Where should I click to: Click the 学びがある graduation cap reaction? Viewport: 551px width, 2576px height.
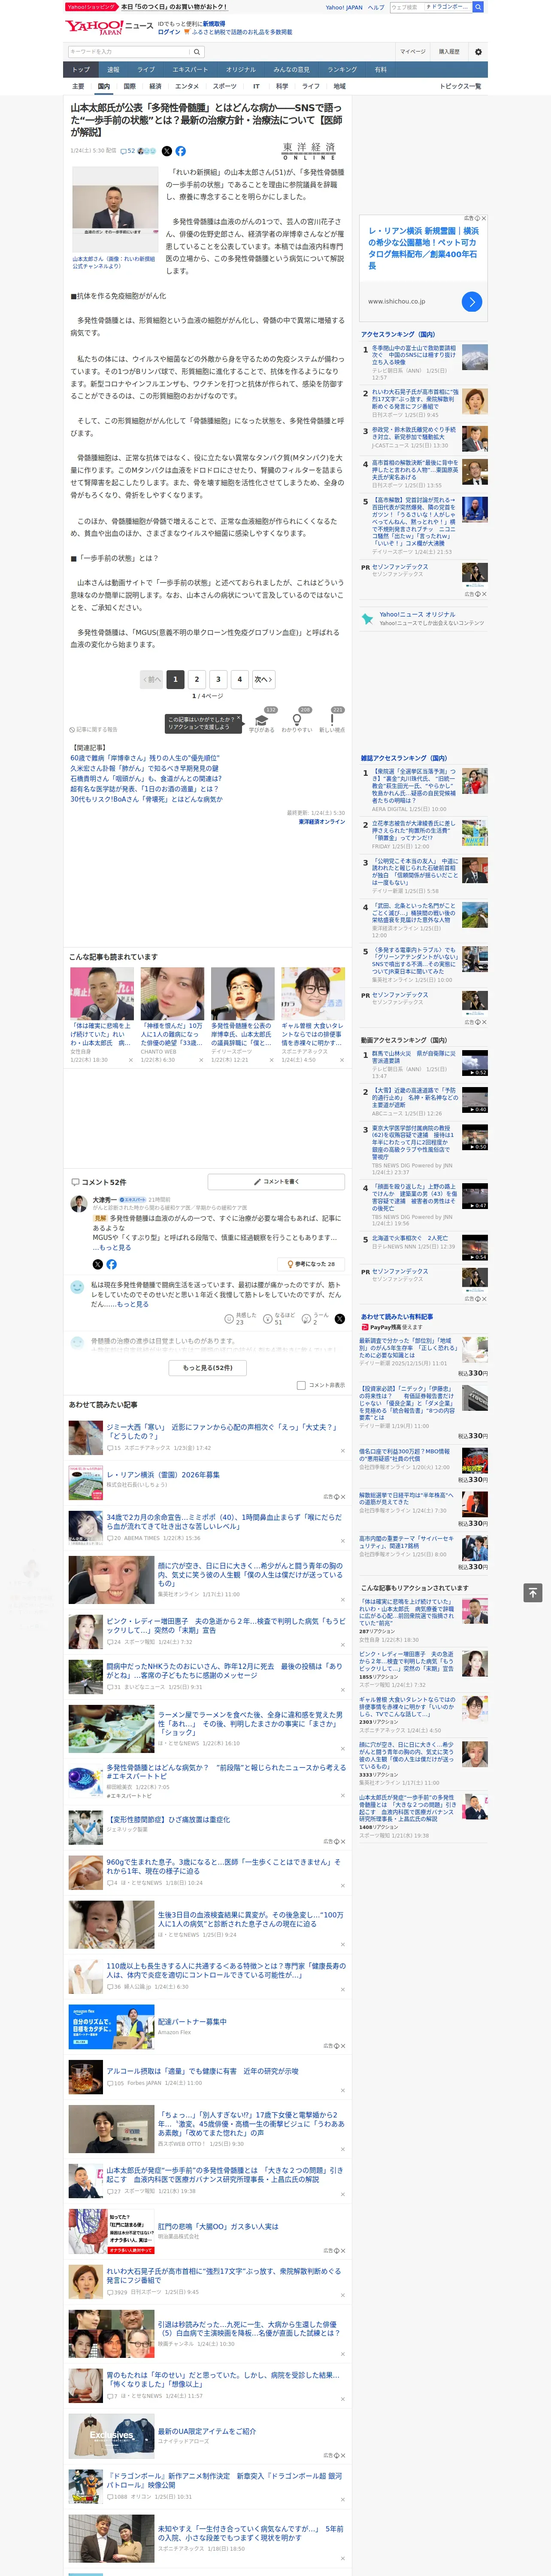click(x=262, y=719)
